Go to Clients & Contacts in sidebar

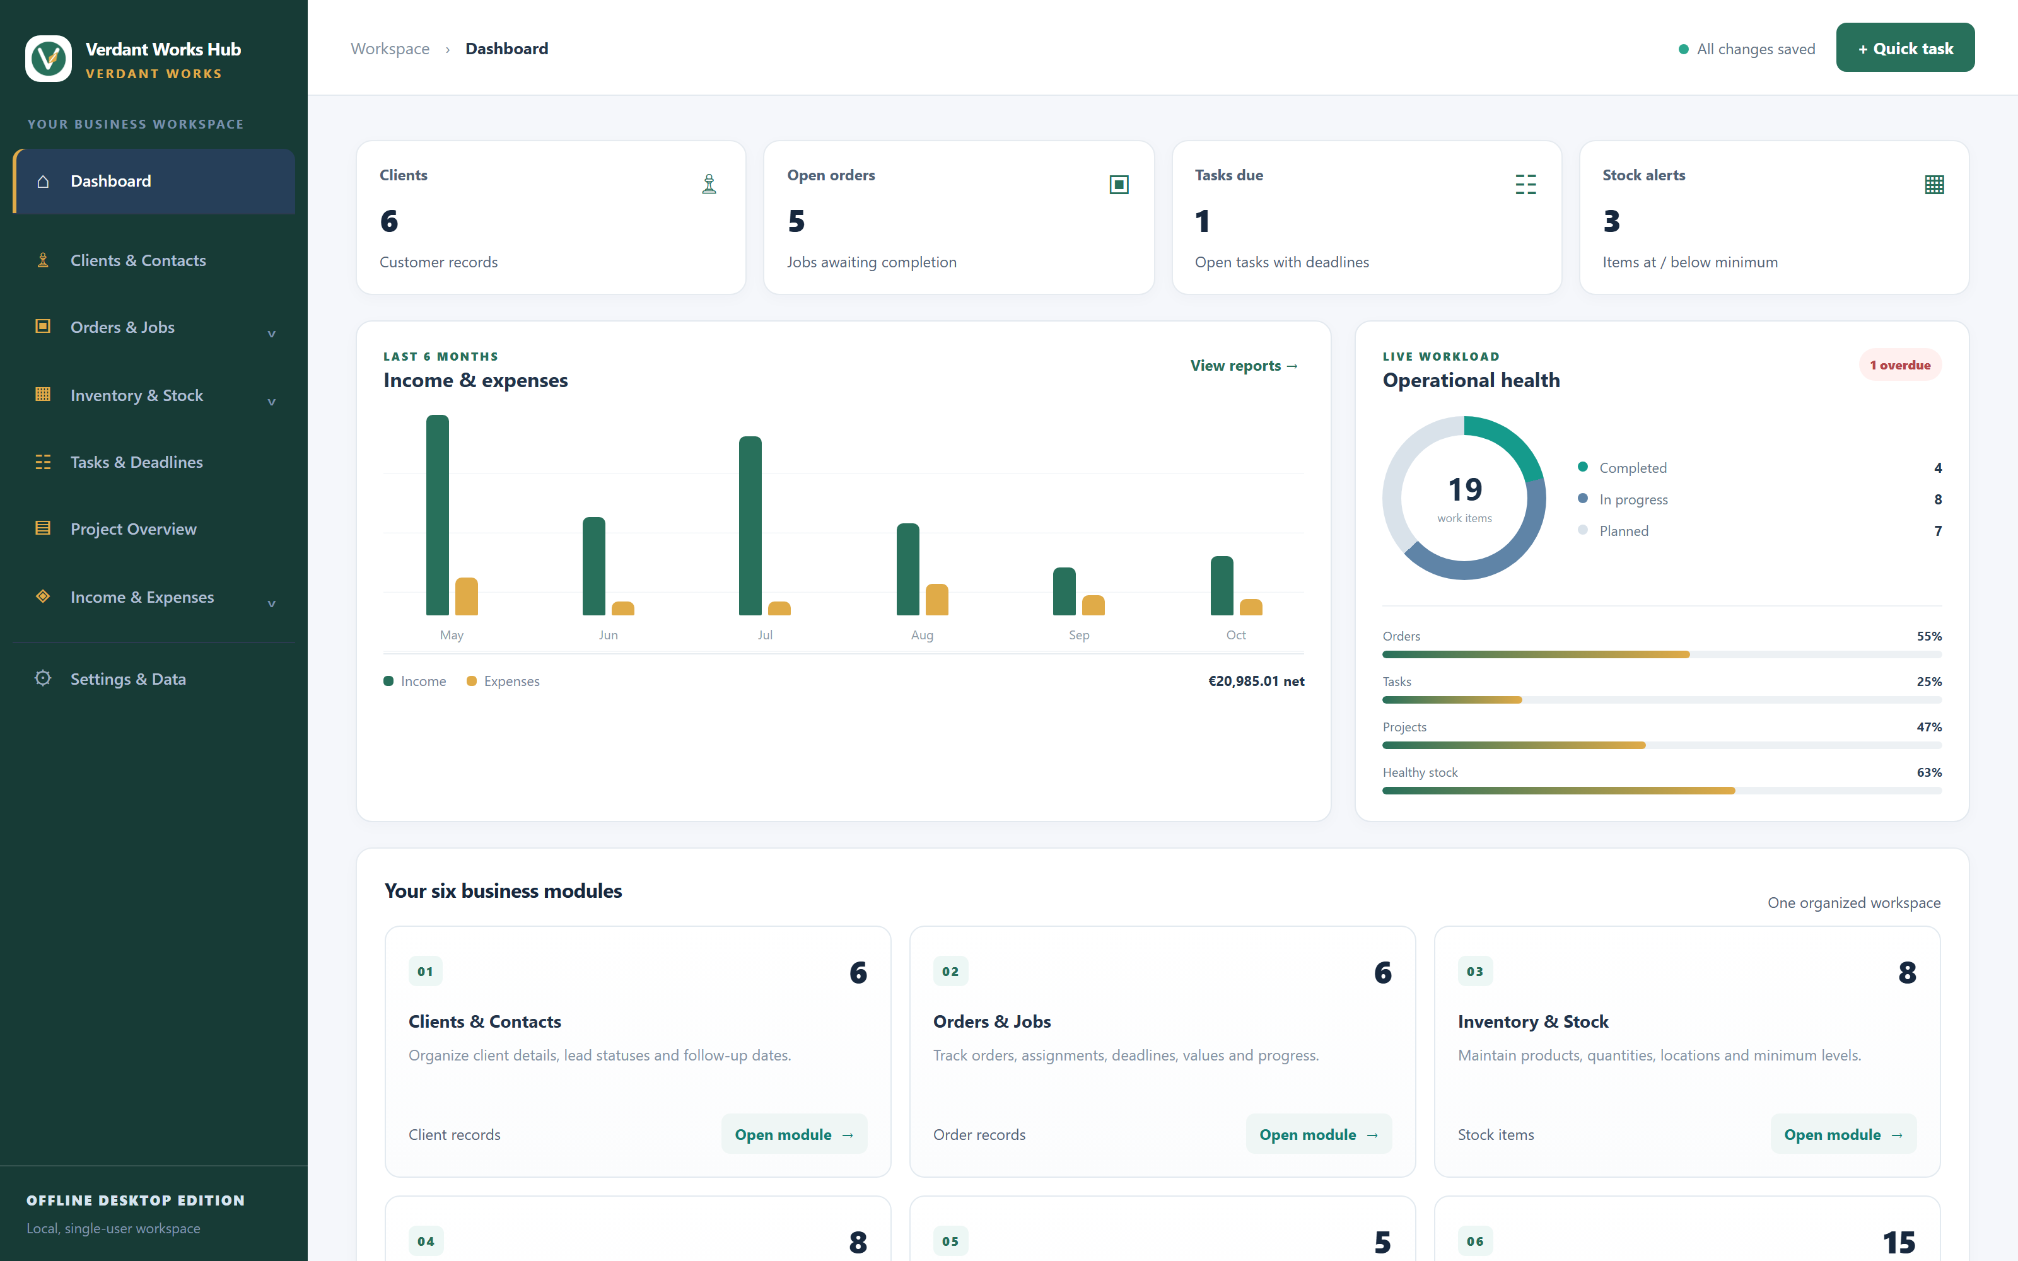[155, 260]
